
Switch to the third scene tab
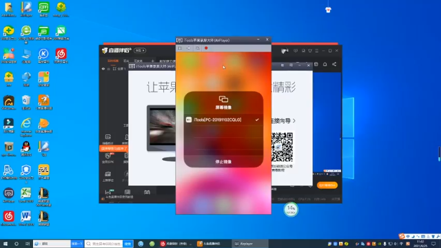pyautogui.click(x=138, y=61)
